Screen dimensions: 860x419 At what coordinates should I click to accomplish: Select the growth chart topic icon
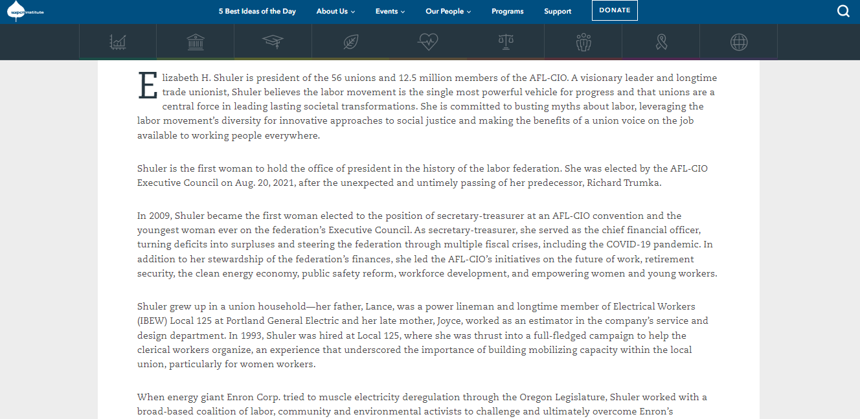coord(118,42)
